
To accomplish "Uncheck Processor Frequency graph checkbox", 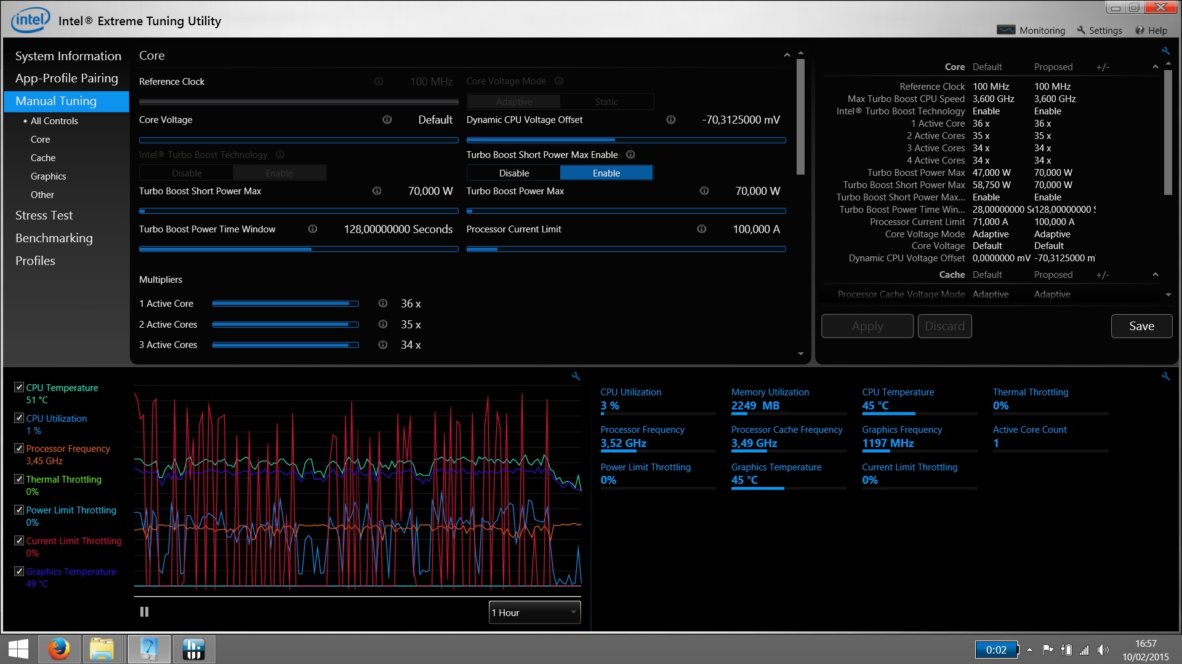I will [x=19, y=448].
